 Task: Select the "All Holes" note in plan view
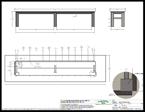[38, 67]
